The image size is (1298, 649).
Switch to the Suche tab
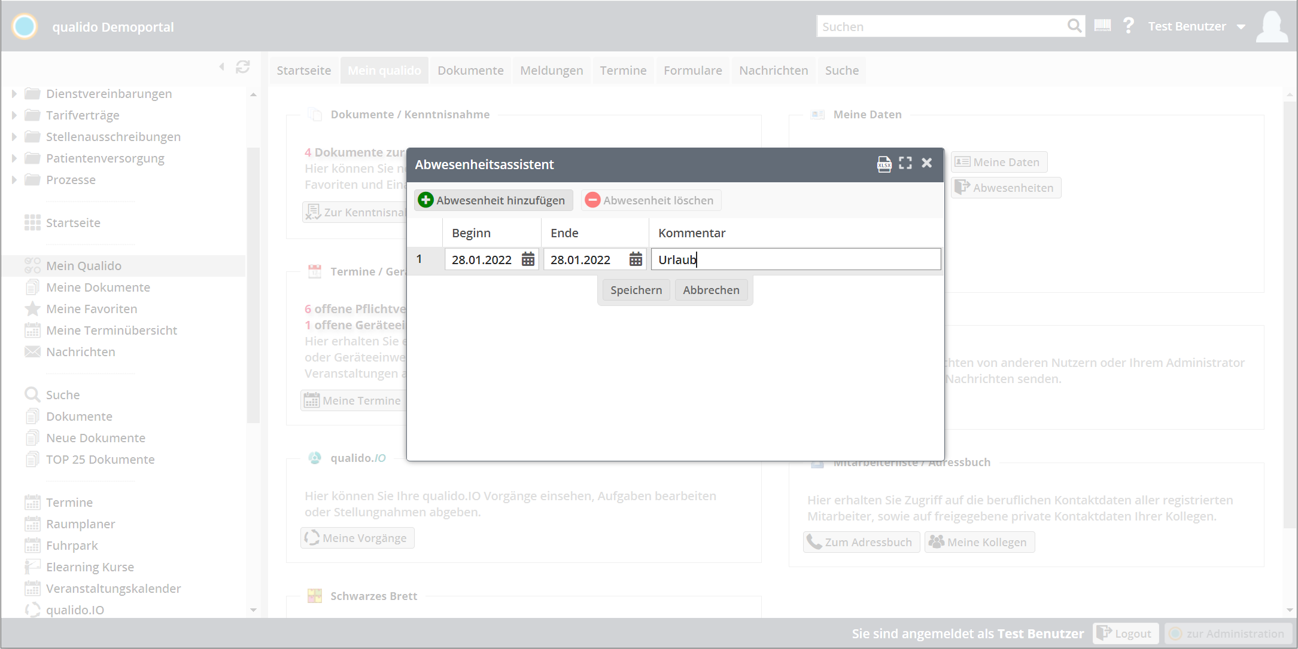click(x=842, y=71)
